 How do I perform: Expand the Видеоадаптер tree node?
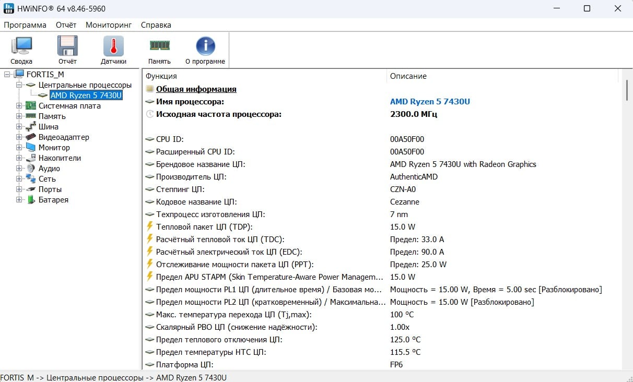(x=19, y=137)
